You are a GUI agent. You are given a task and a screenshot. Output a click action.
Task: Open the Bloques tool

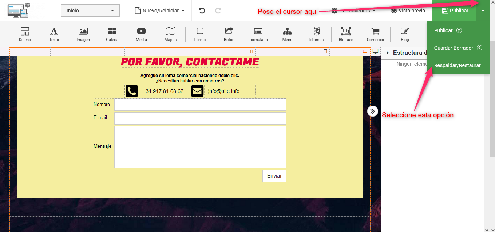point(346,34)
